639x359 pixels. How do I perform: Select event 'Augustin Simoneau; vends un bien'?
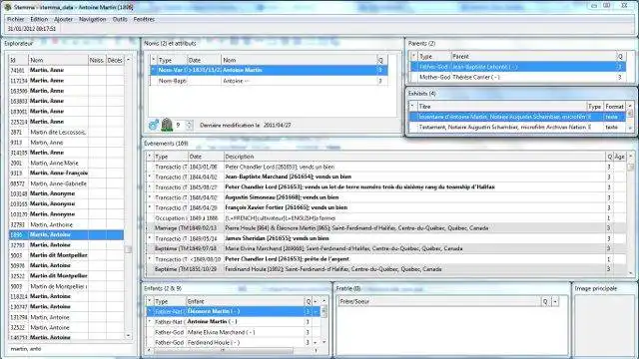386,197
